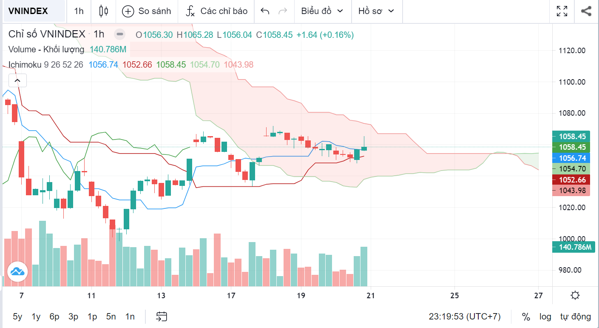Viewport: 599px width, 328px height.
Task: Select the Ichimoku 9 26 52 26 legend
Action: (x=46, y=65)
